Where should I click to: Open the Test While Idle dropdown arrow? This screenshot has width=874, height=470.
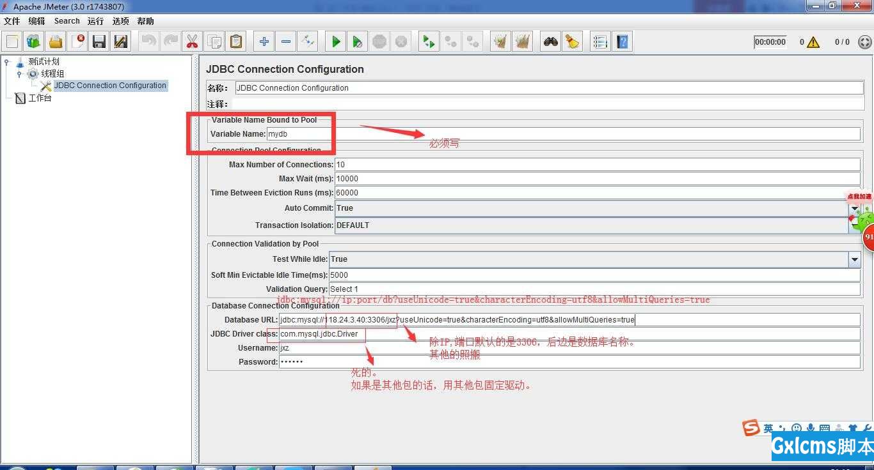(854, 259)
